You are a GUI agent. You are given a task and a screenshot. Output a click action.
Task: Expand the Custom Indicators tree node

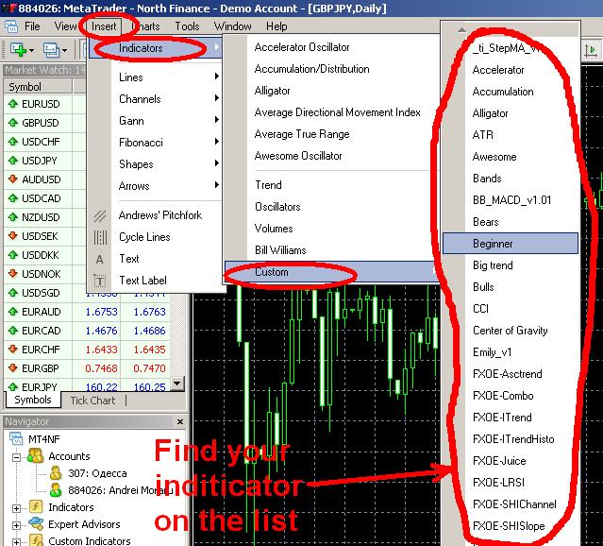16,542
